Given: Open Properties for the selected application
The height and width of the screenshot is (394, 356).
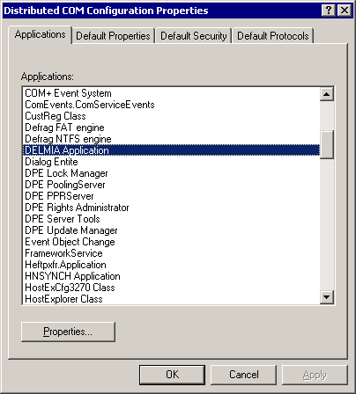Looking at the screenshot, I should [68, 332].
